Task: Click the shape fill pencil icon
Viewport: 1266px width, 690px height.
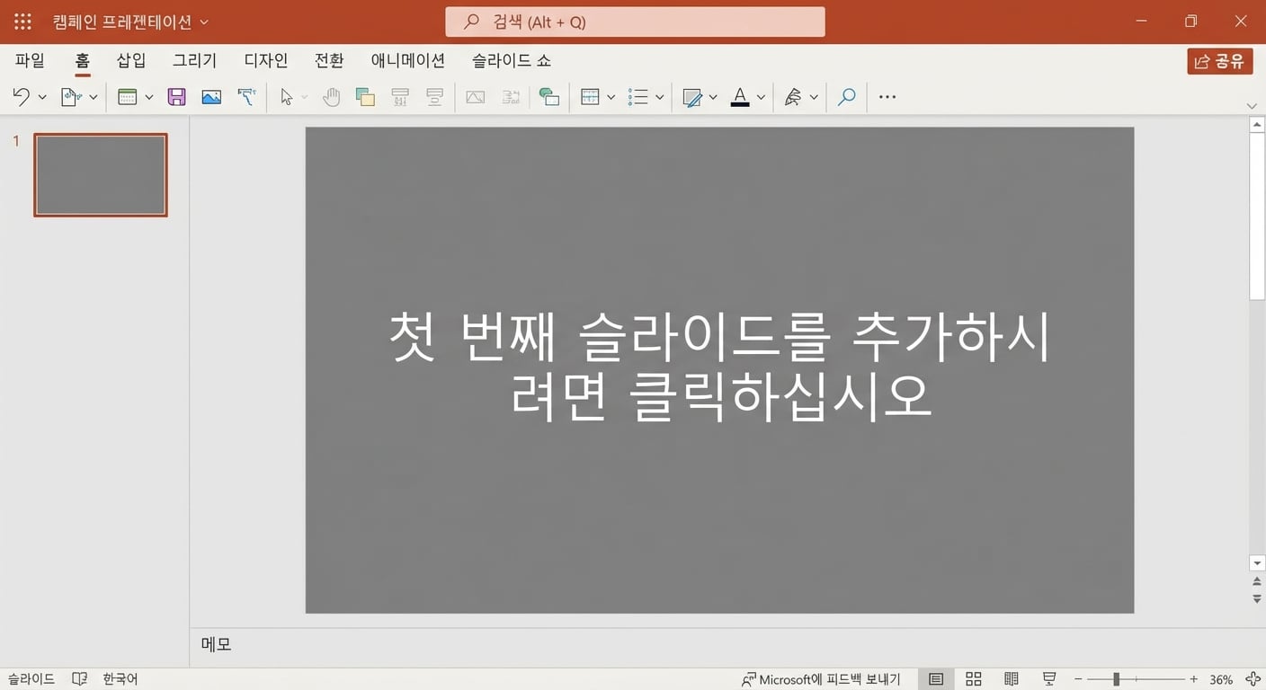Action: click(x=692, y=97)
